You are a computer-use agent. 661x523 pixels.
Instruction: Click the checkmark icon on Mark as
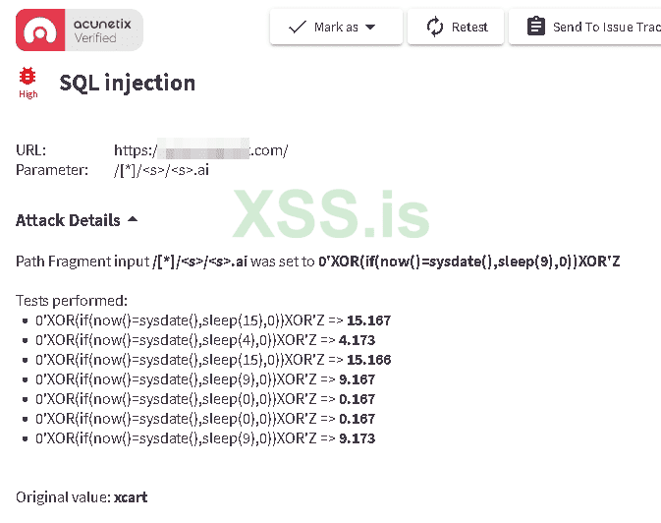tap(298, 28)
